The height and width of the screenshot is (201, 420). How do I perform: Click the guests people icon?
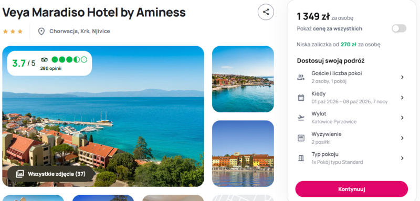tap(301, 77)
